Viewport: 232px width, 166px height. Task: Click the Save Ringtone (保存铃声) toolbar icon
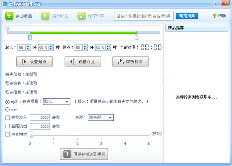pyautogui.click(x=81, y=16)
